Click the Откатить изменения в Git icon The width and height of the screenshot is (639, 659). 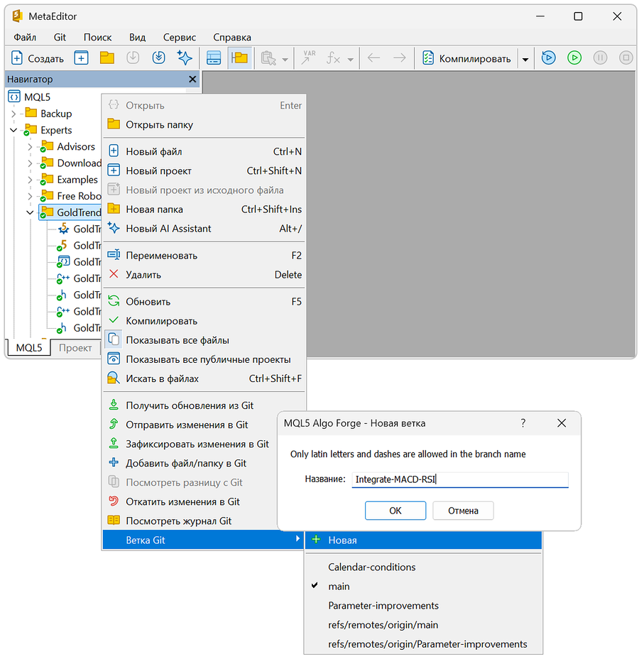[114, 501]
